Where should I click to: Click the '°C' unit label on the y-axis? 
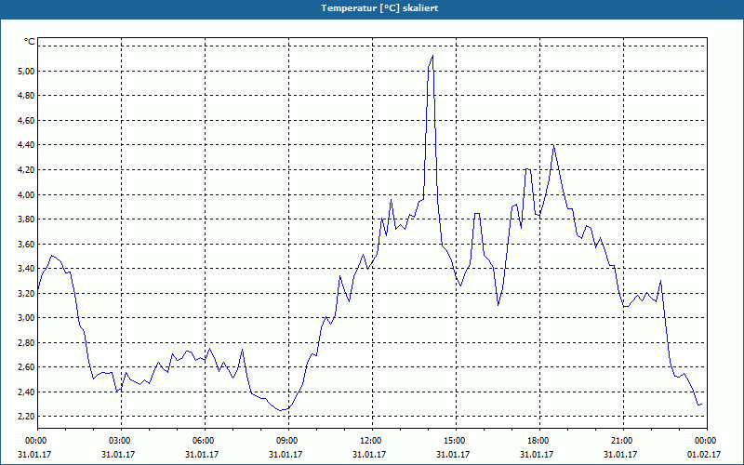pos(30,42)
